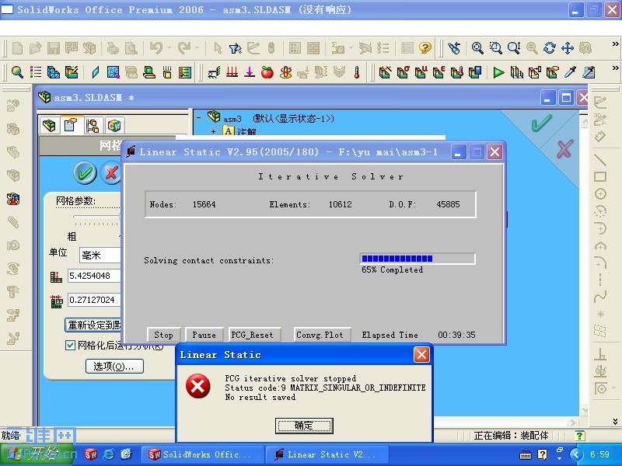
Task: Click the Stop button in solver window
Action: click(164, 335)
